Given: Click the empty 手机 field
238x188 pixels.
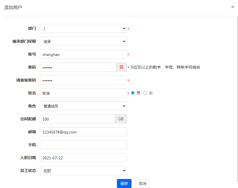Looking at the screenshot, I should [x=83, y=145].
